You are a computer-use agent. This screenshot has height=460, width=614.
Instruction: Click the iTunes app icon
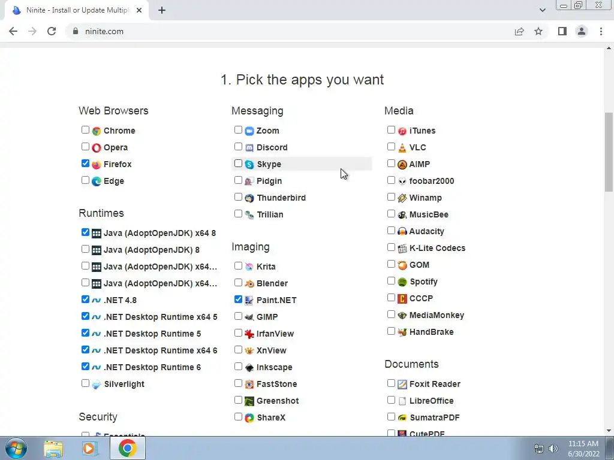402,131
